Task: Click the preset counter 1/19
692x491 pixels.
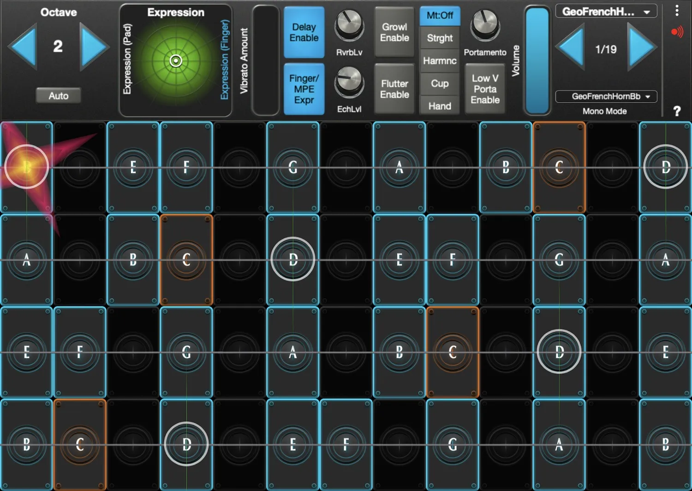Action: [x=606, y=49]
